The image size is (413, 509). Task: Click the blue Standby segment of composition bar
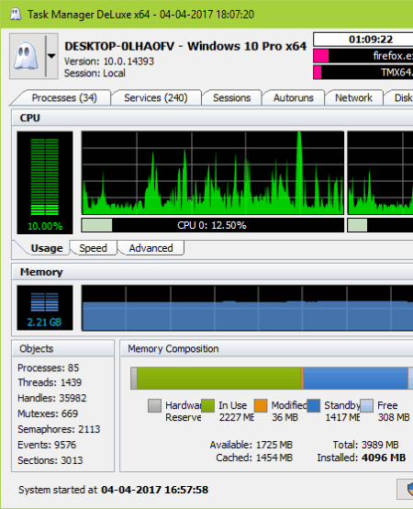pos(355,379)
